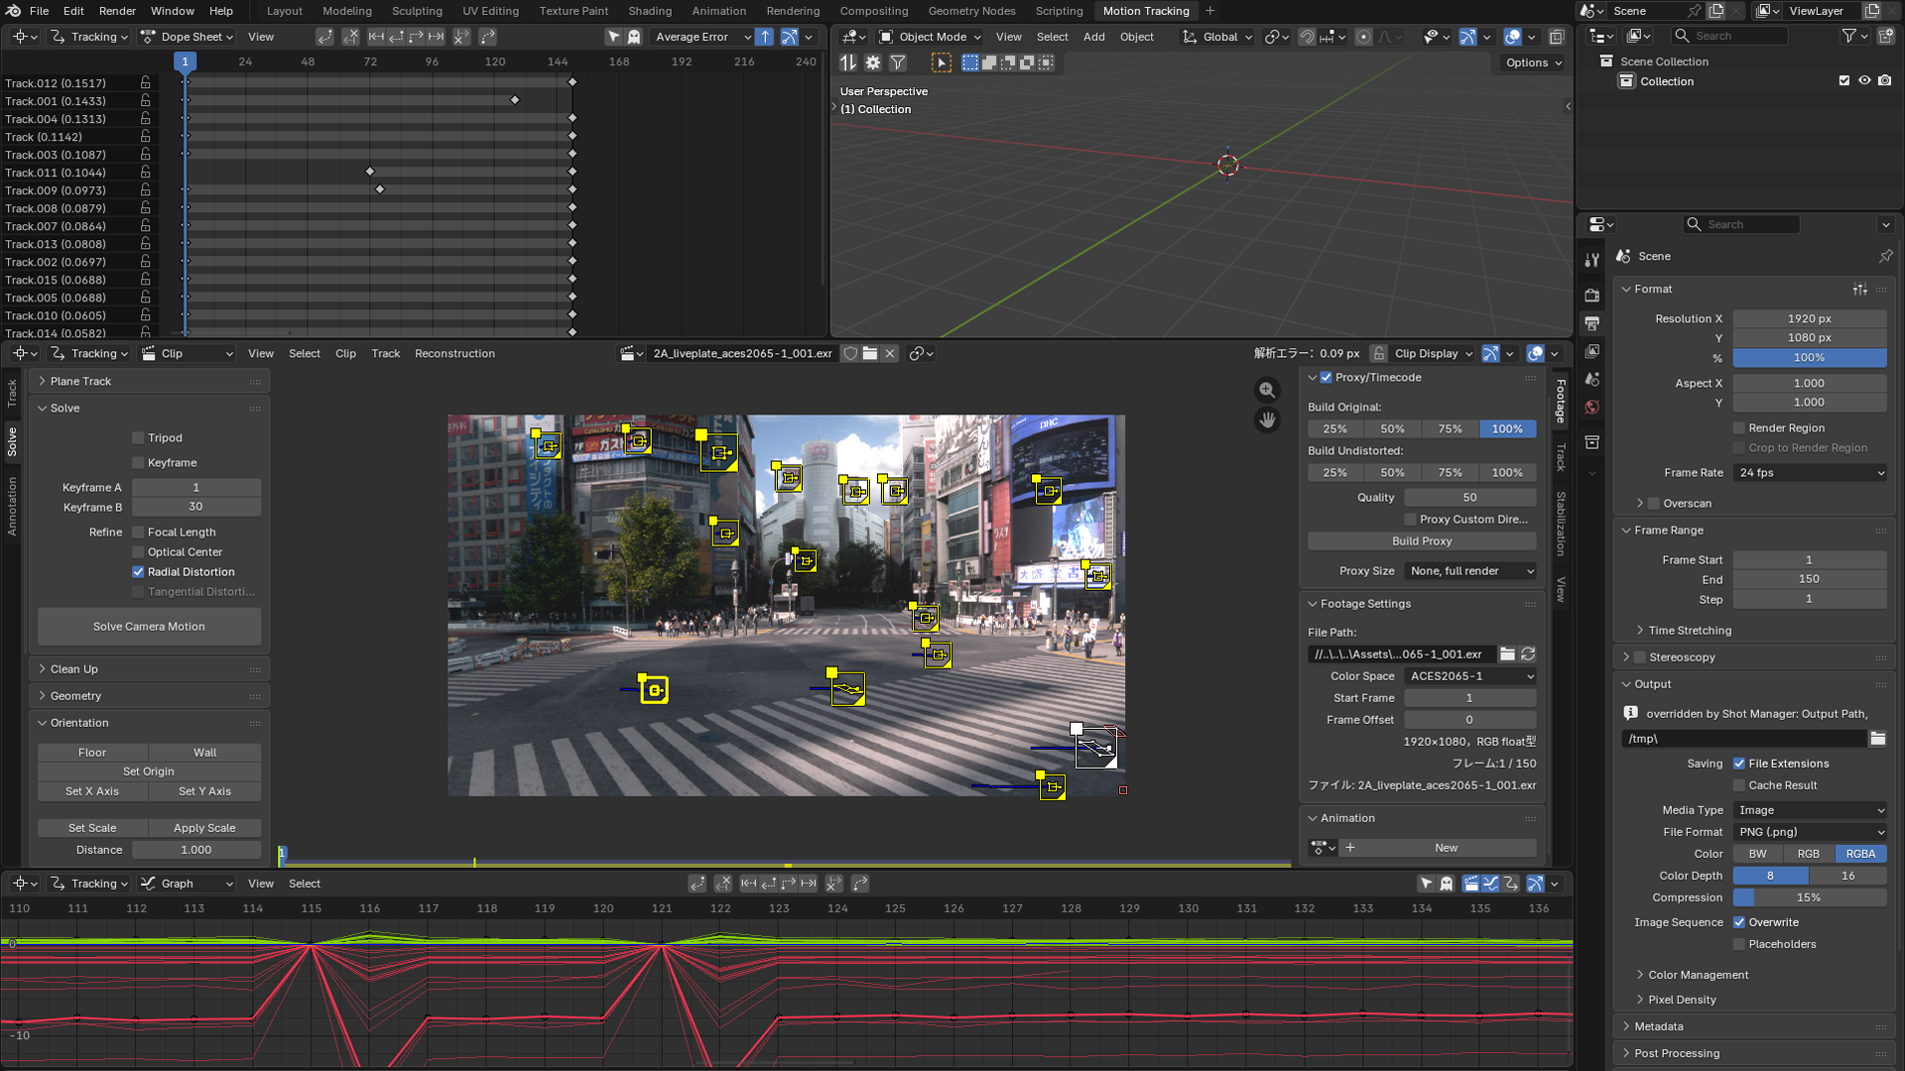The width and height of the screenshot is (1905, 1071).
Task: Uncheck Radial Distortion refine option
Action: tap(139, 572)
